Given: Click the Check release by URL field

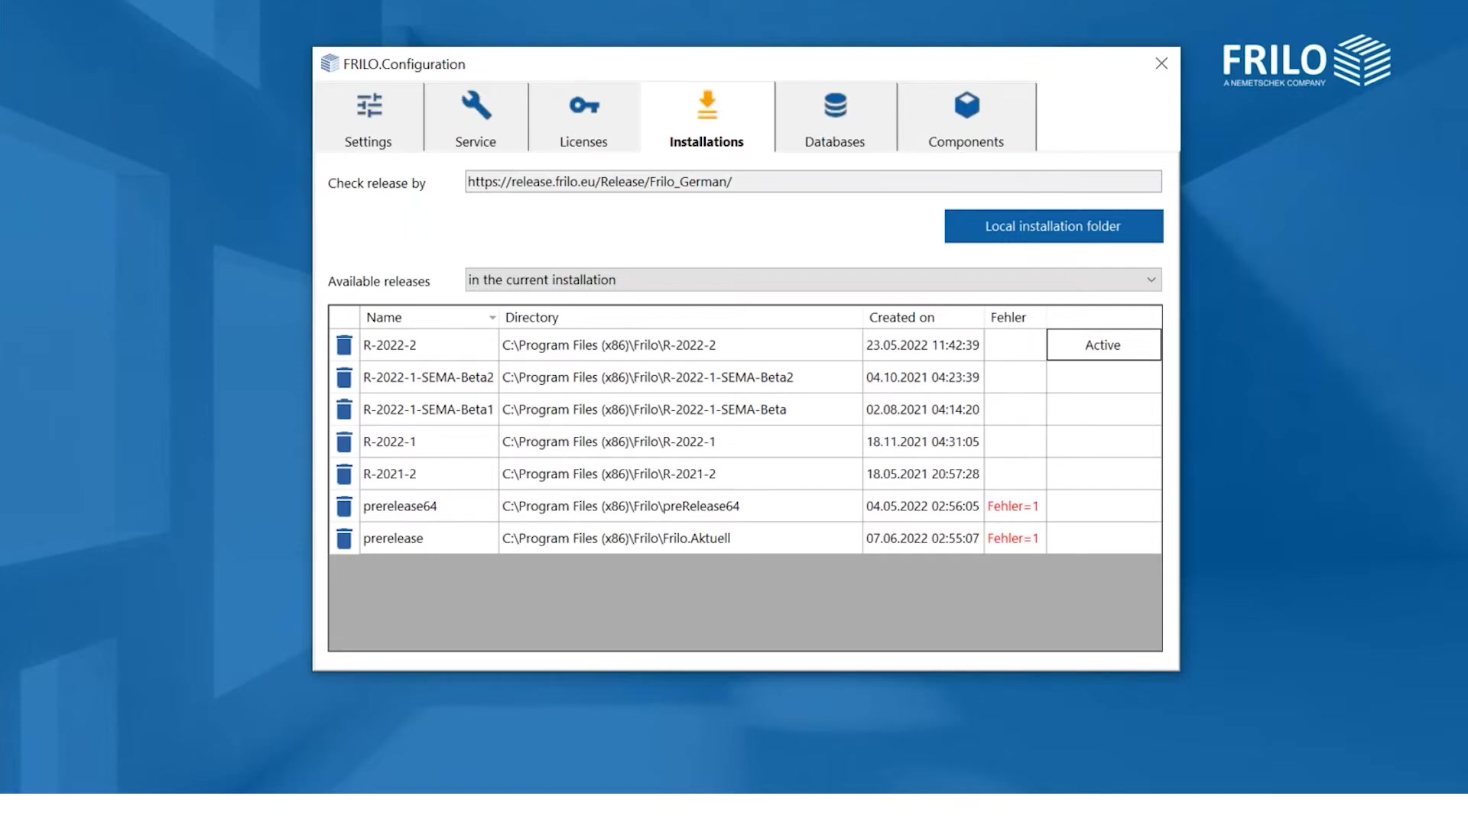Looking at the screenshot, I should click(812, 182).
